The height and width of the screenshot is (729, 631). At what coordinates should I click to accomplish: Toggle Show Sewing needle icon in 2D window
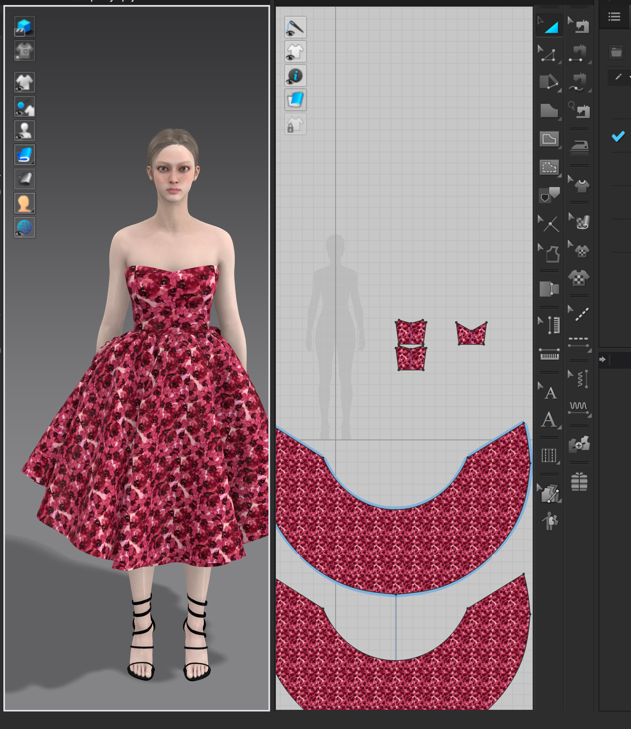click(x=295, y=27)
